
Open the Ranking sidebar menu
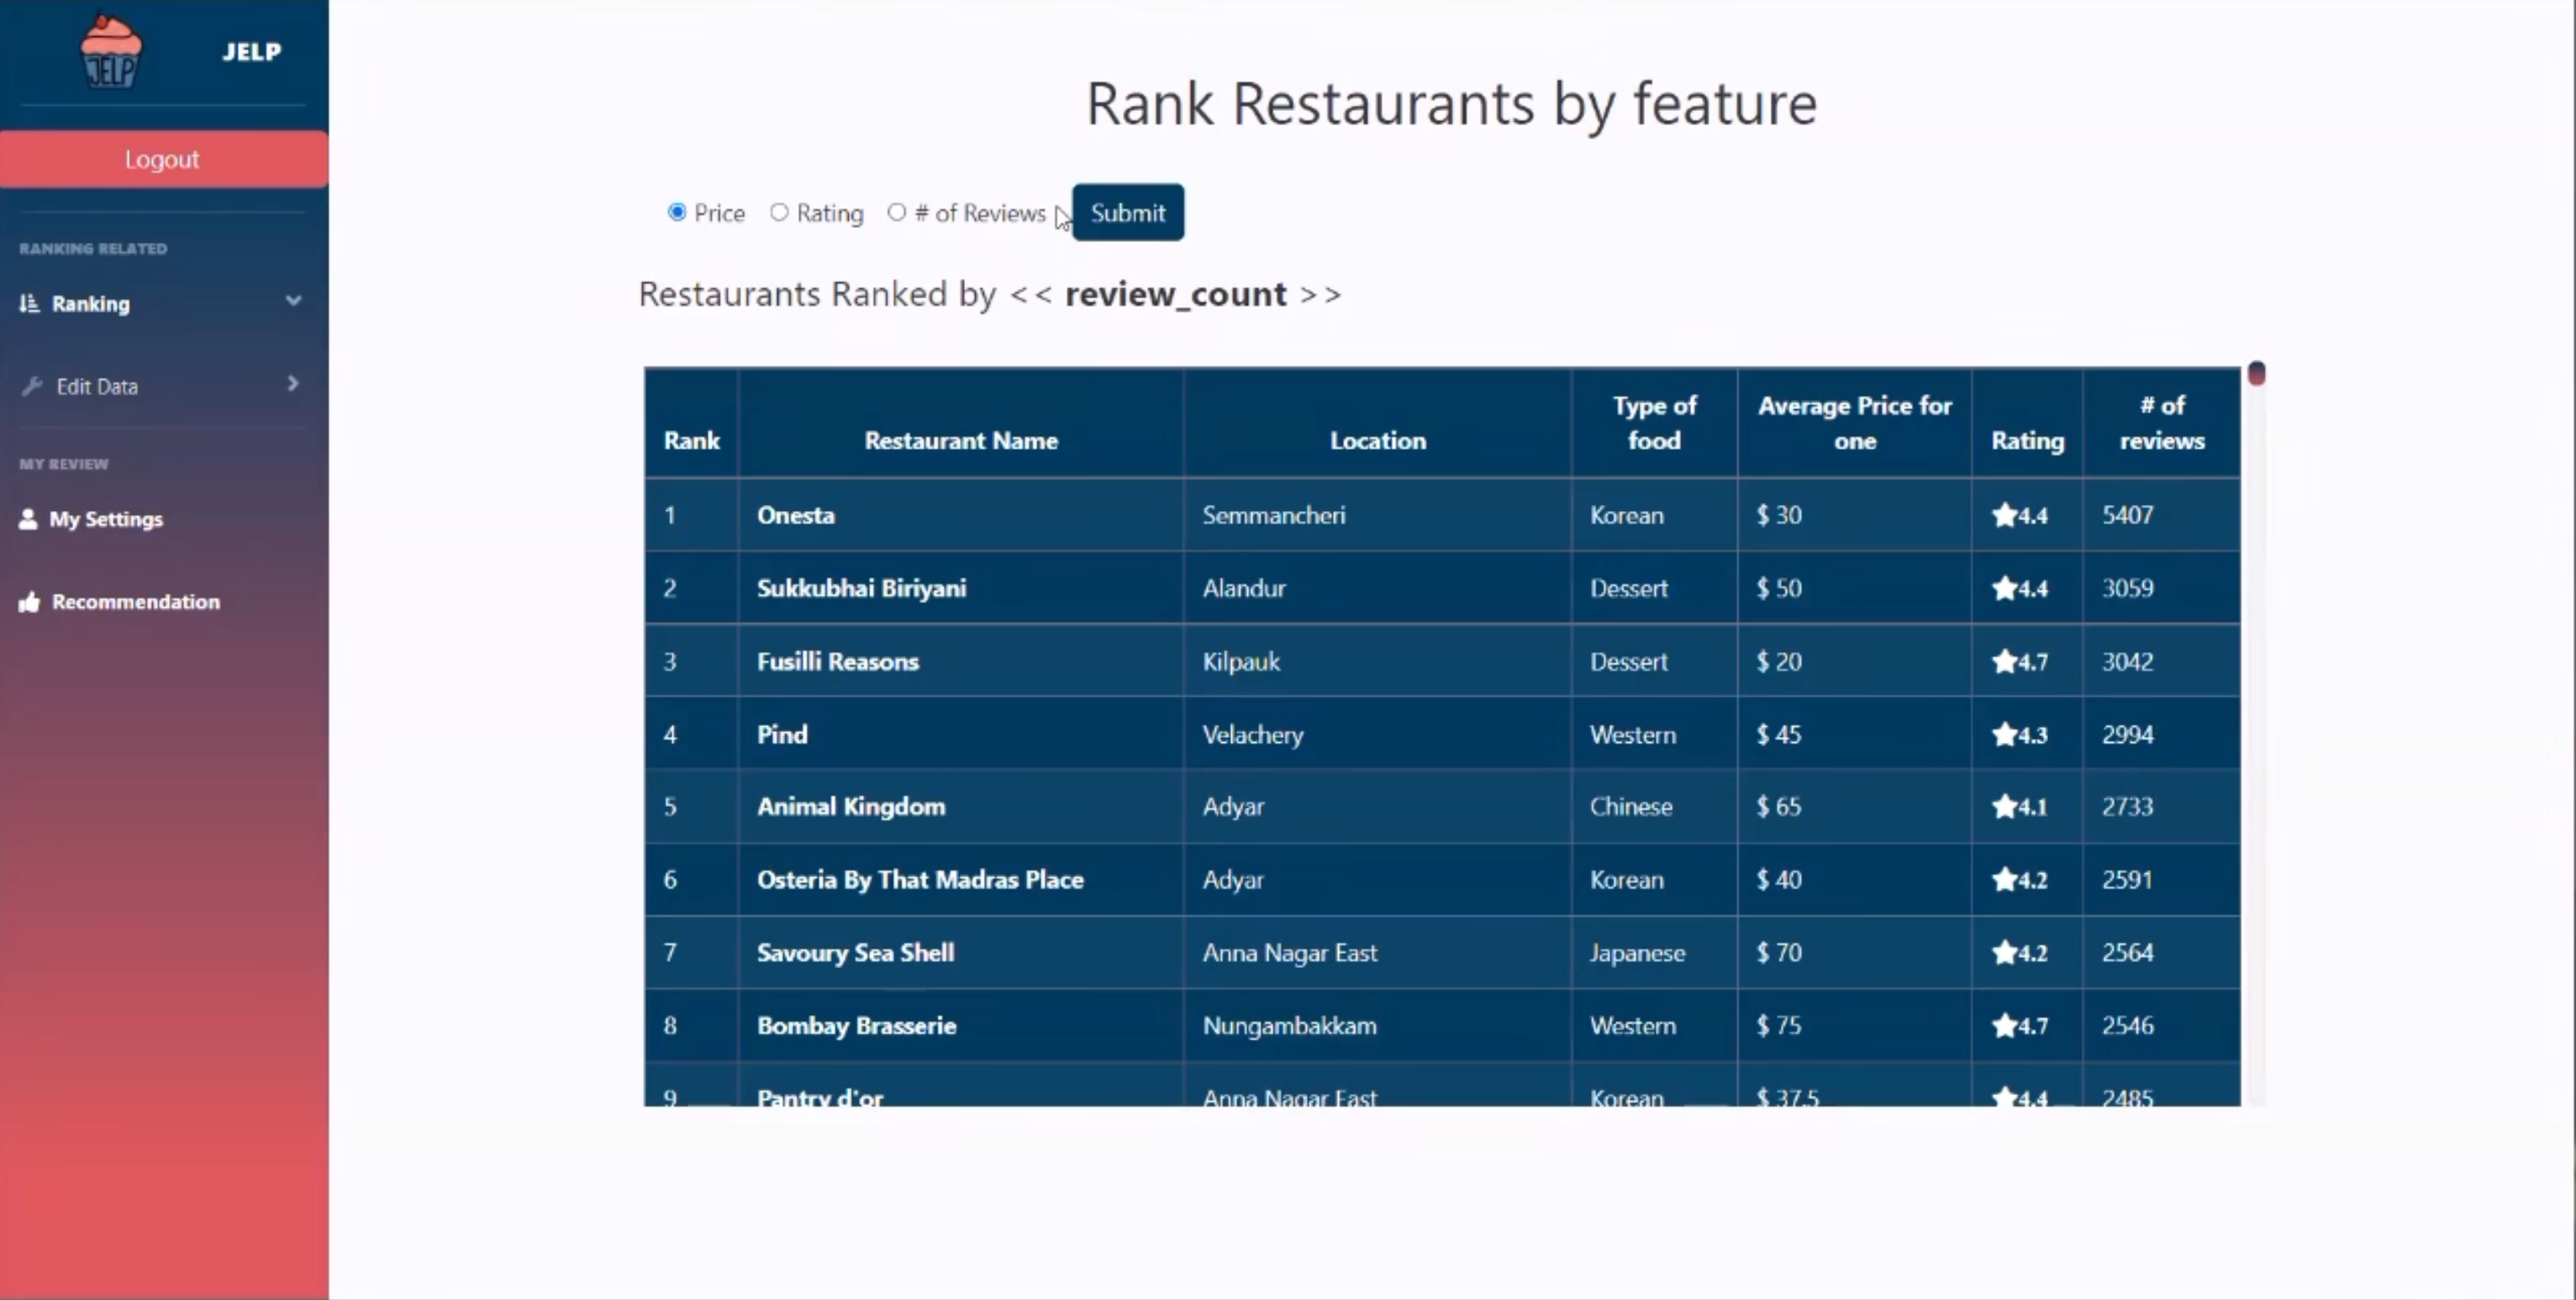click(91, 304)
